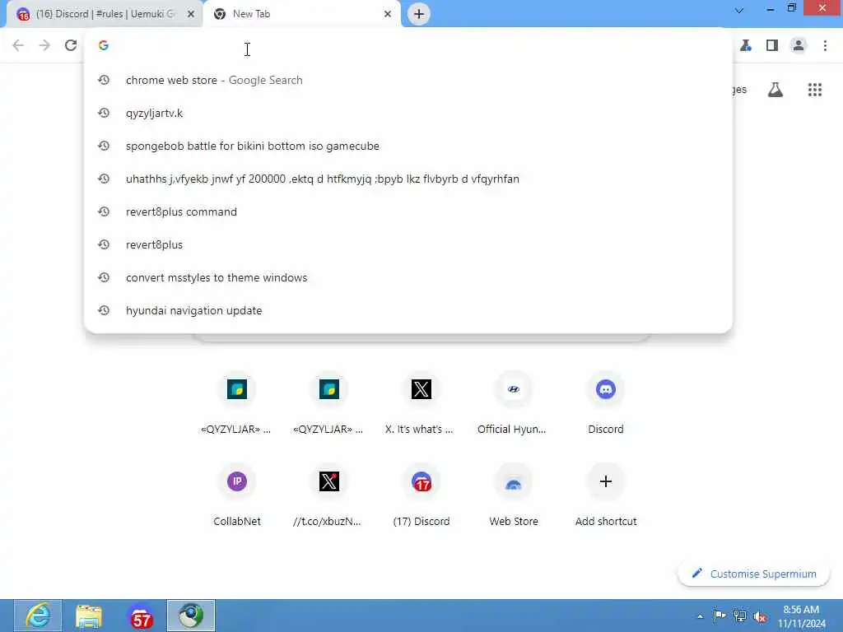Open CollabNet shortcut

click(236, 495)
